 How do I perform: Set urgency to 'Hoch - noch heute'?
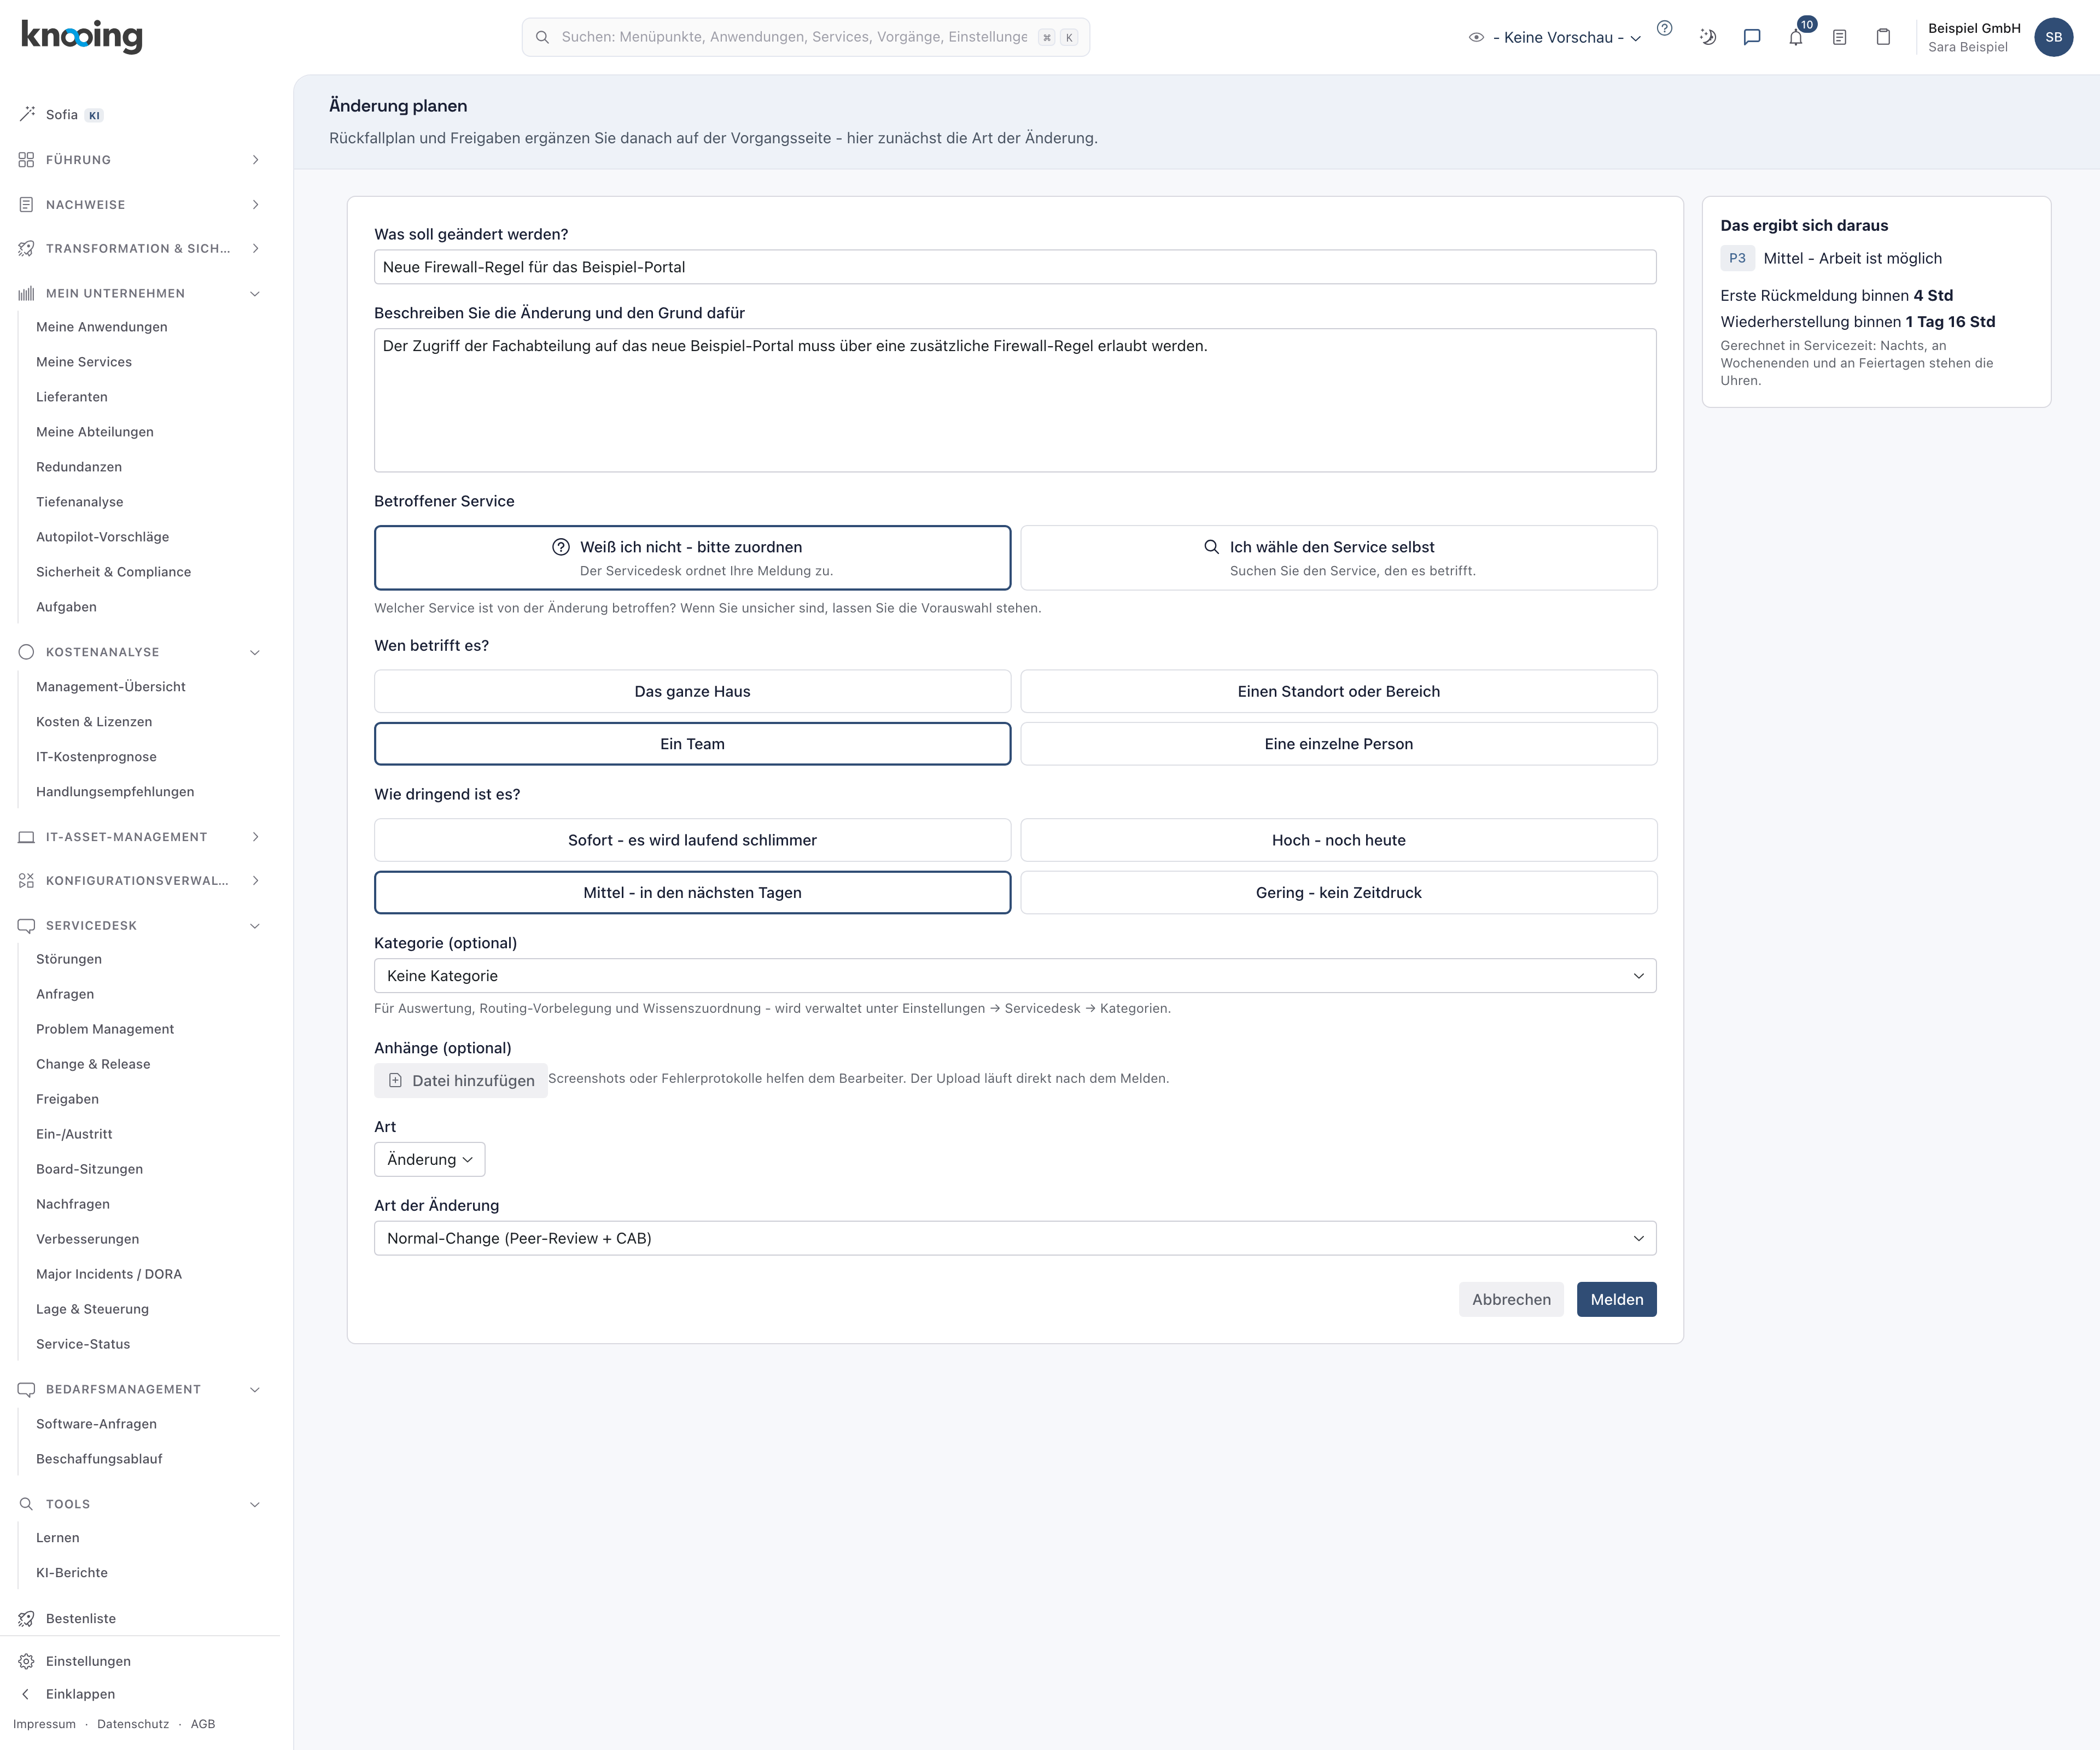pos(1339,840)
